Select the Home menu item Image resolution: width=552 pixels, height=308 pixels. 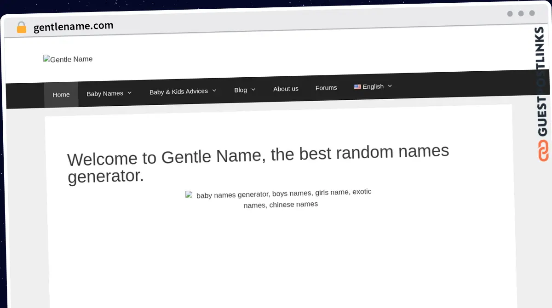coord(61,95)
